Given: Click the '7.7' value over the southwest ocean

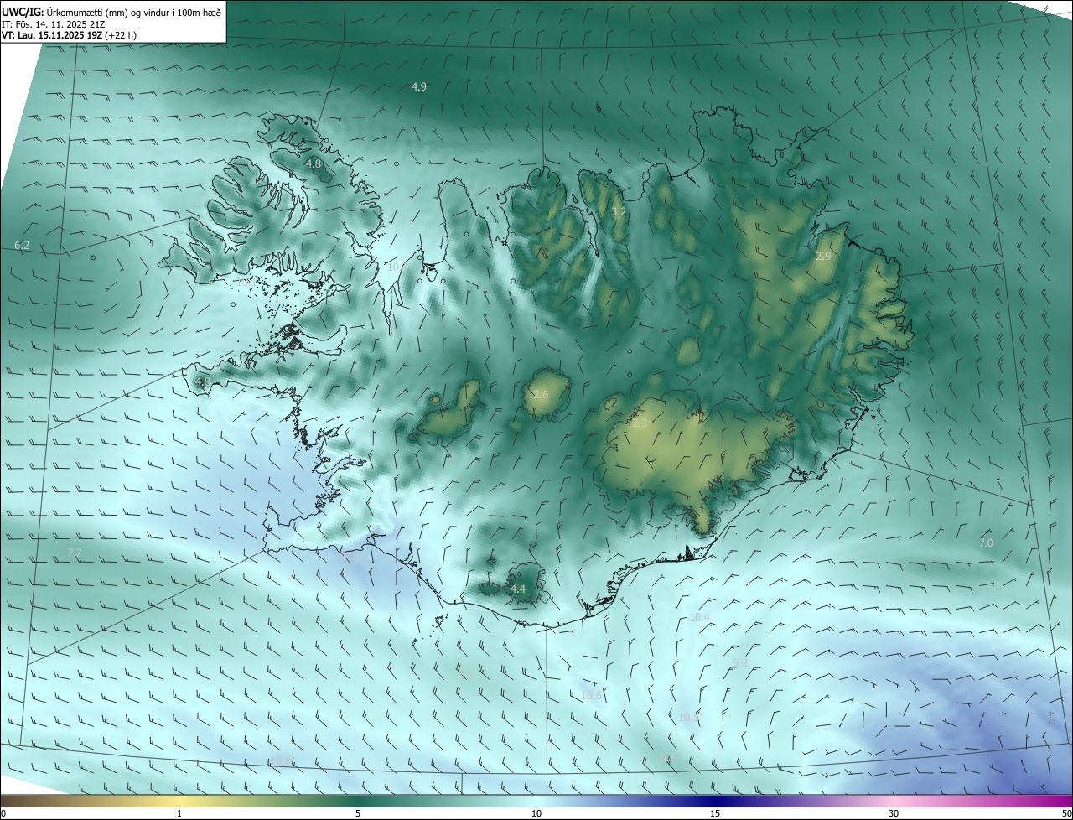Looking at the screenshot, I should click(74, 553).
